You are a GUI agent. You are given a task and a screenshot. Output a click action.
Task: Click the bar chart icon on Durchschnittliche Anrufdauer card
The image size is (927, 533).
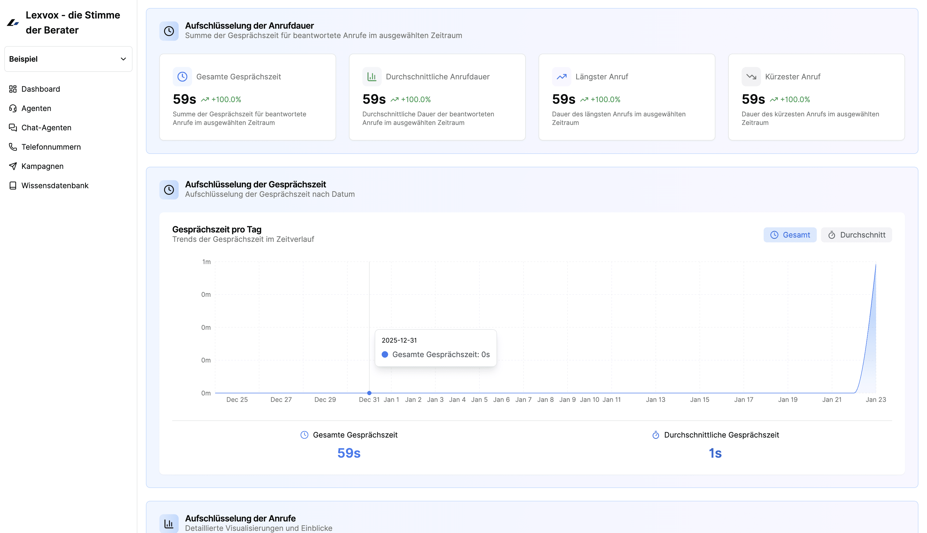tap(371, 76)
